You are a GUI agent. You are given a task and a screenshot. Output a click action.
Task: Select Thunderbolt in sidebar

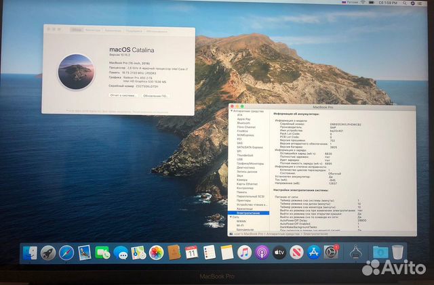tap(245, 155)
